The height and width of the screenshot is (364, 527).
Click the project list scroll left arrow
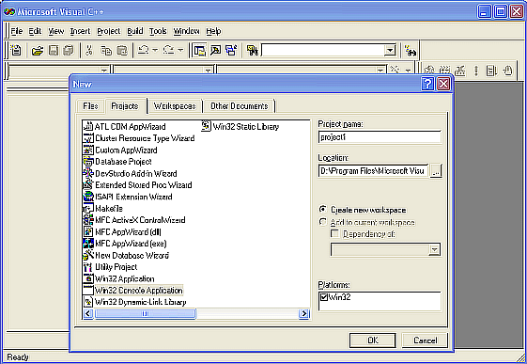88,313
